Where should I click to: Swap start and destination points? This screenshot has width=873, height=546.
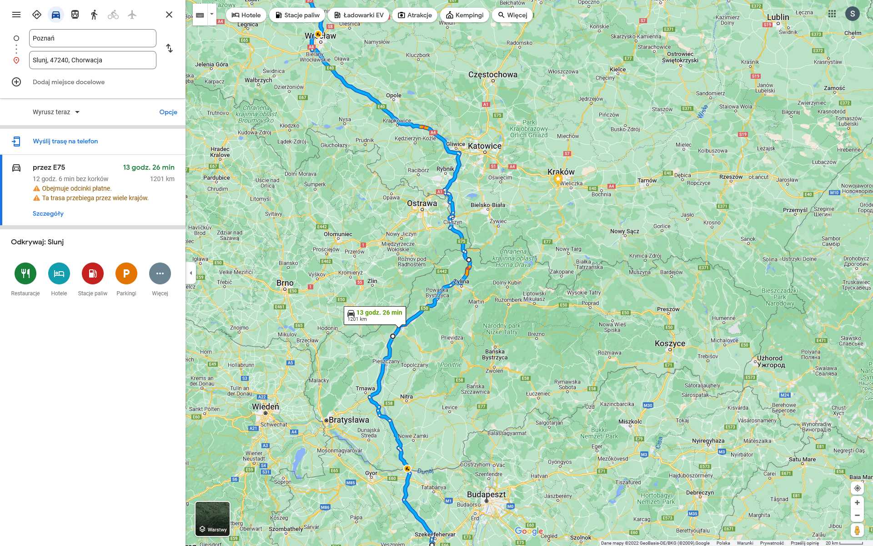click(x=169, y=48)
